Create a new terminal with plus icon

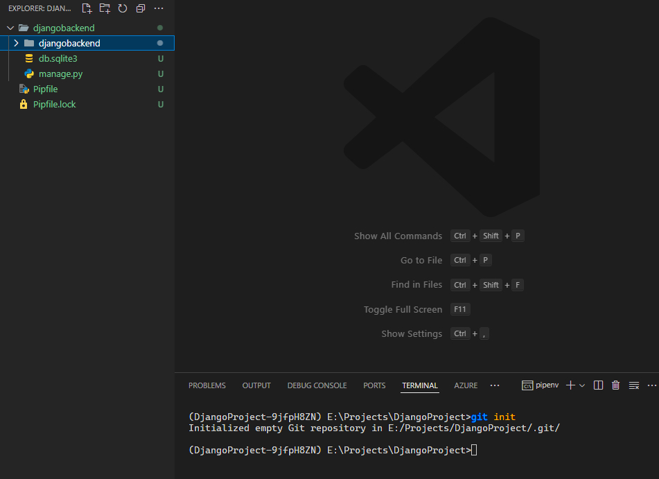pyautogui.click(x=570, y=385)
